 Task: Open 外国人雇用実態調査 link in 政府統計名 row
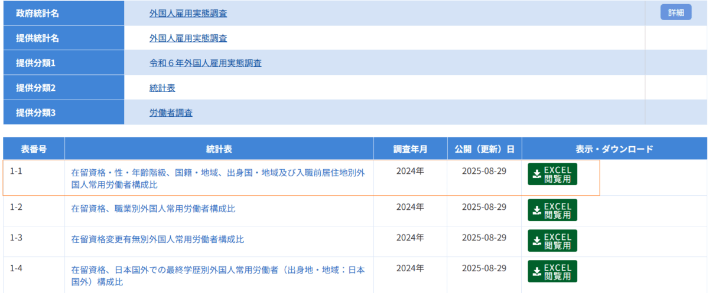188,14
